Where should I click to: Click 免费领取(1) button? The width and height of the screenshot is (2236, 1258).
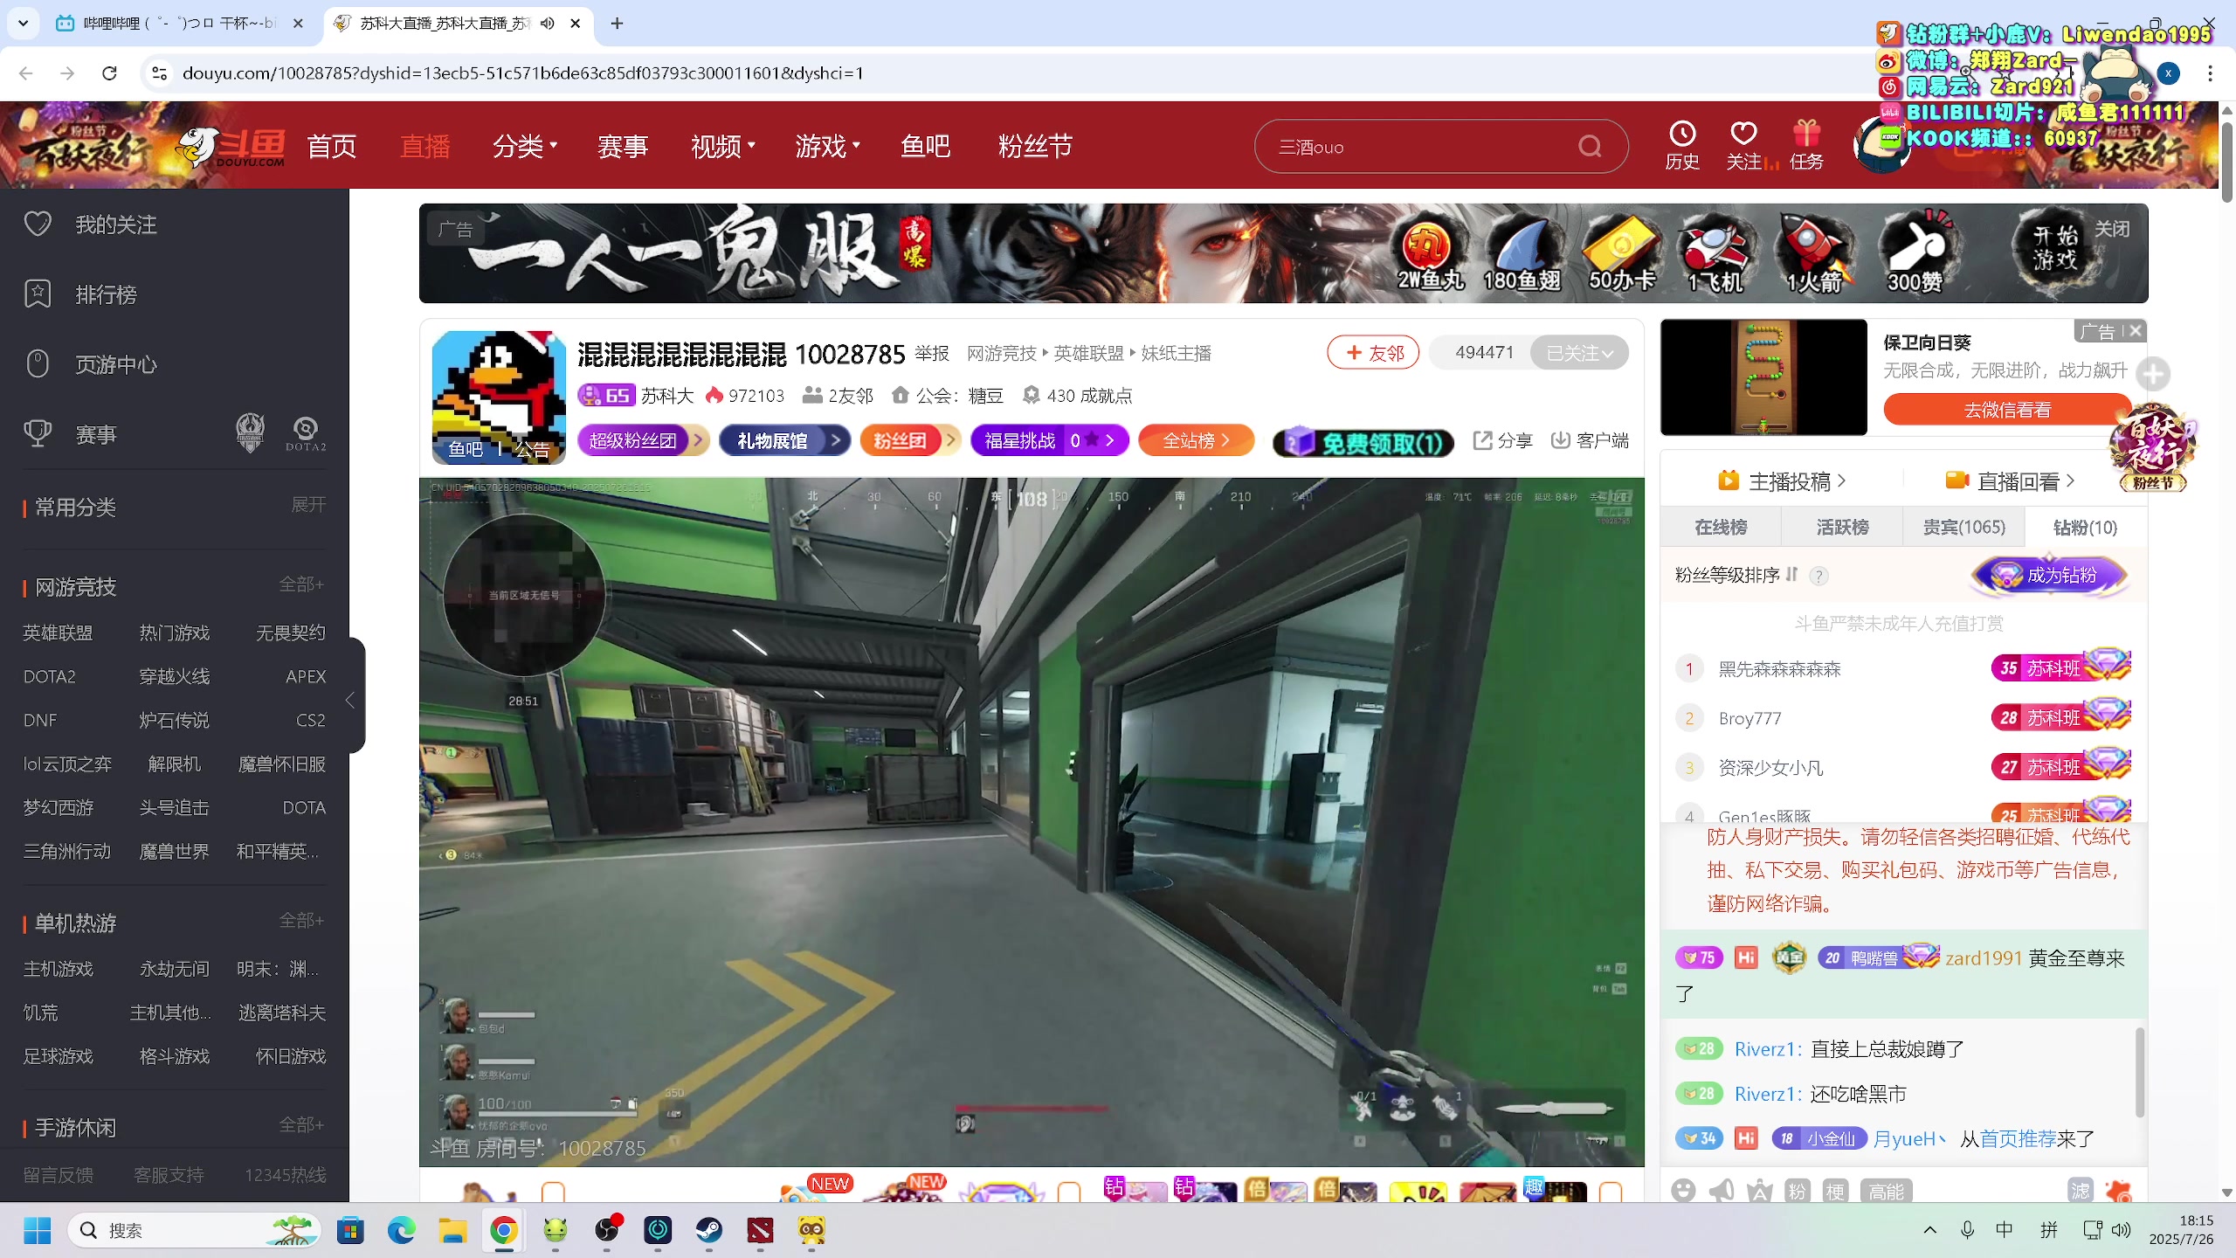1363,443
